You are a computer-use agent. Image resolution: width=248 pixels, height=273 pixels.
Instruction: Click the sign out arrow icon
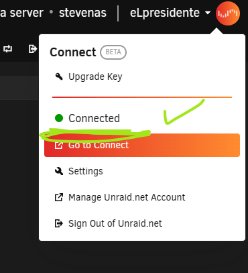click(x=59, y=223)
